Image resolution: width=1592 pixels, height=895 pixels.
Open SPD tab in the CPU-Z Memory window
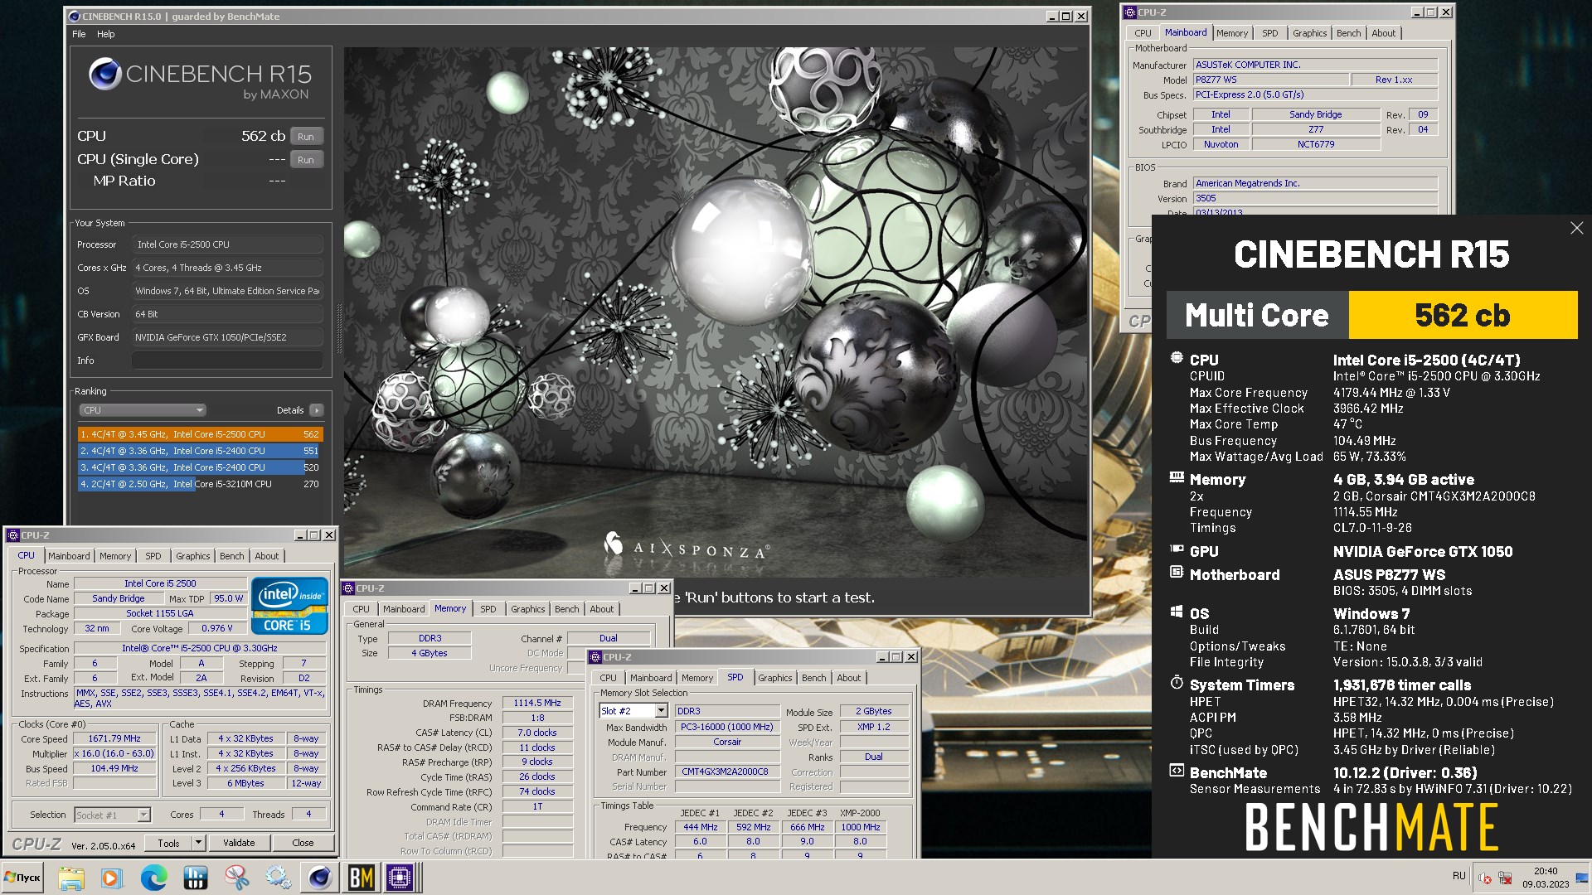[x=488, y=609]
